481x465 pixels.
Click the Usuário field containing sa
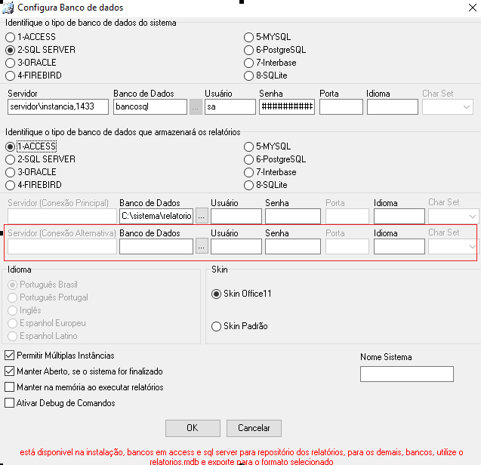click(x=230, y=106)
